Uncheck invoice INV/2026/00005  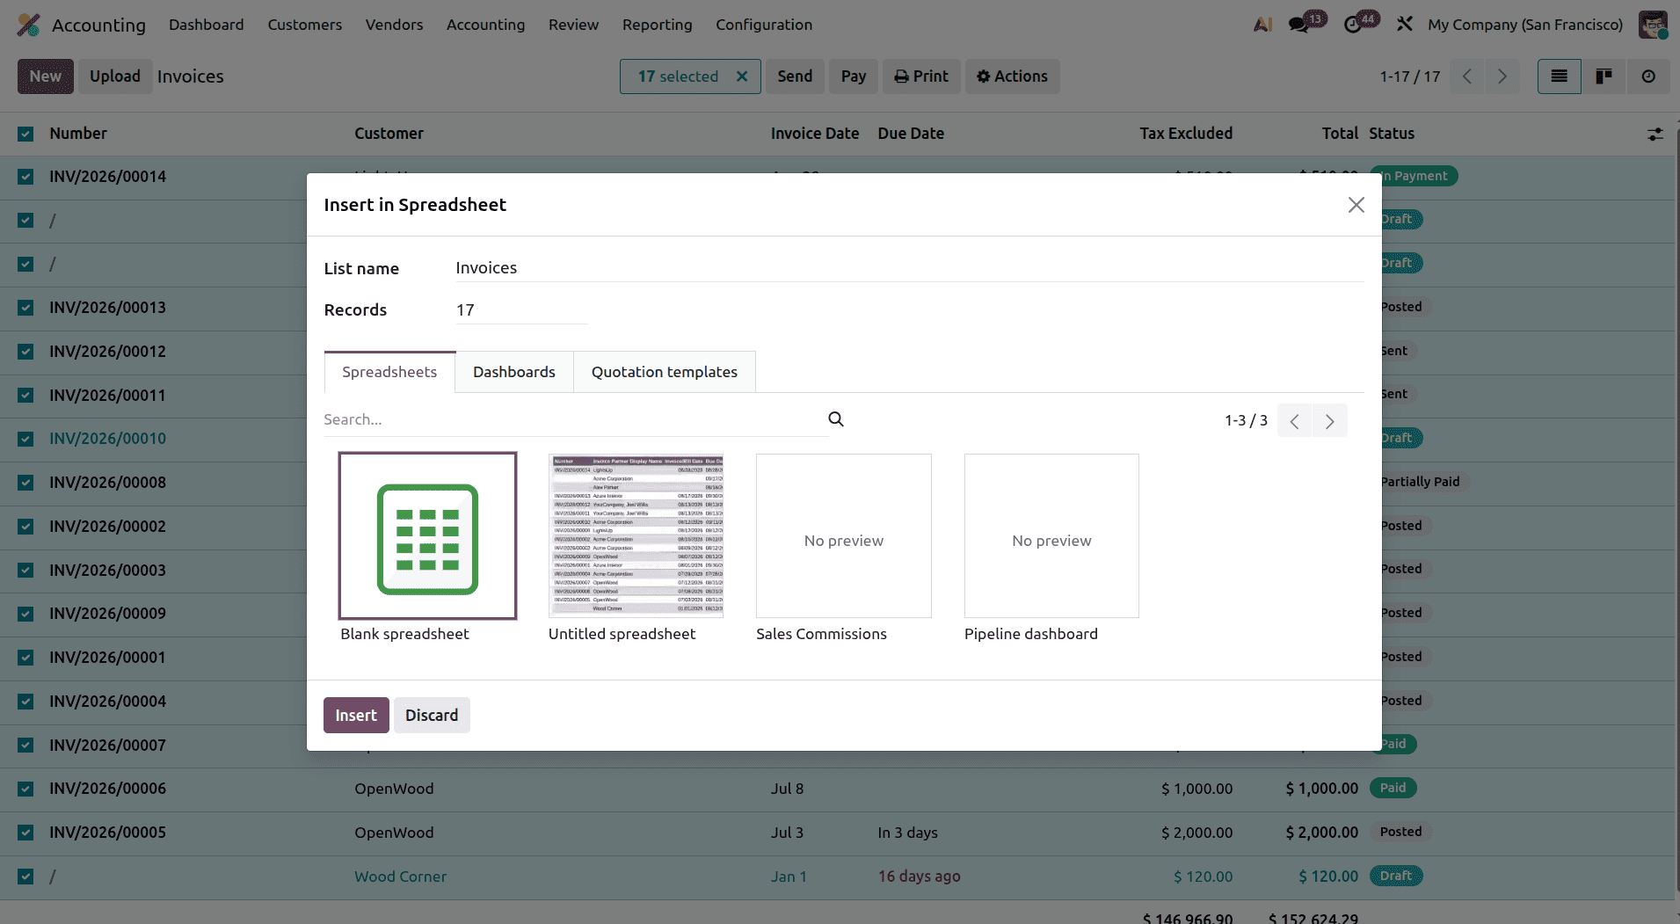[x=25, y=833]
